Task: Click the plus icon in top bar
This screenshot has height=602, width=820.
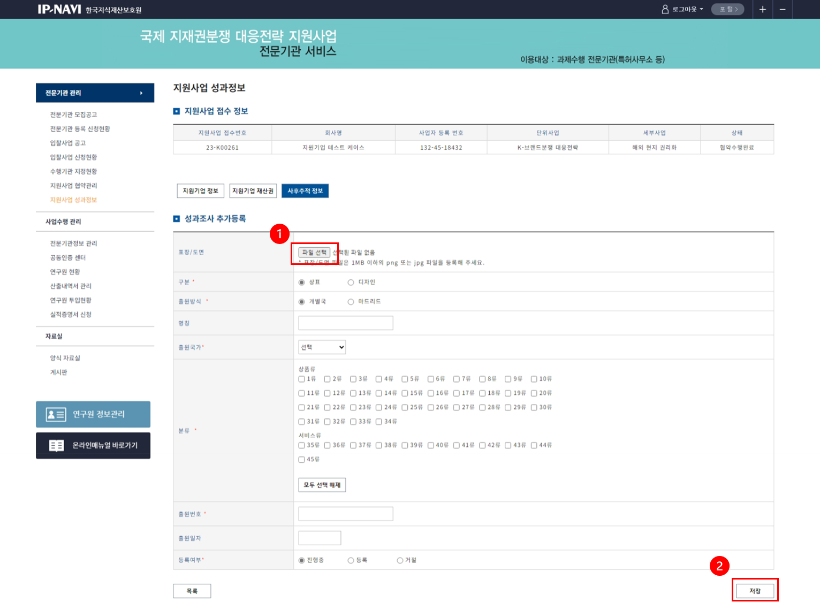Action: pyautogui.click(x=762, y=10)
